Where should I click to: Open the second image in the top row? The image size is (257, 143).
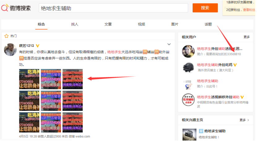point(51,79)
